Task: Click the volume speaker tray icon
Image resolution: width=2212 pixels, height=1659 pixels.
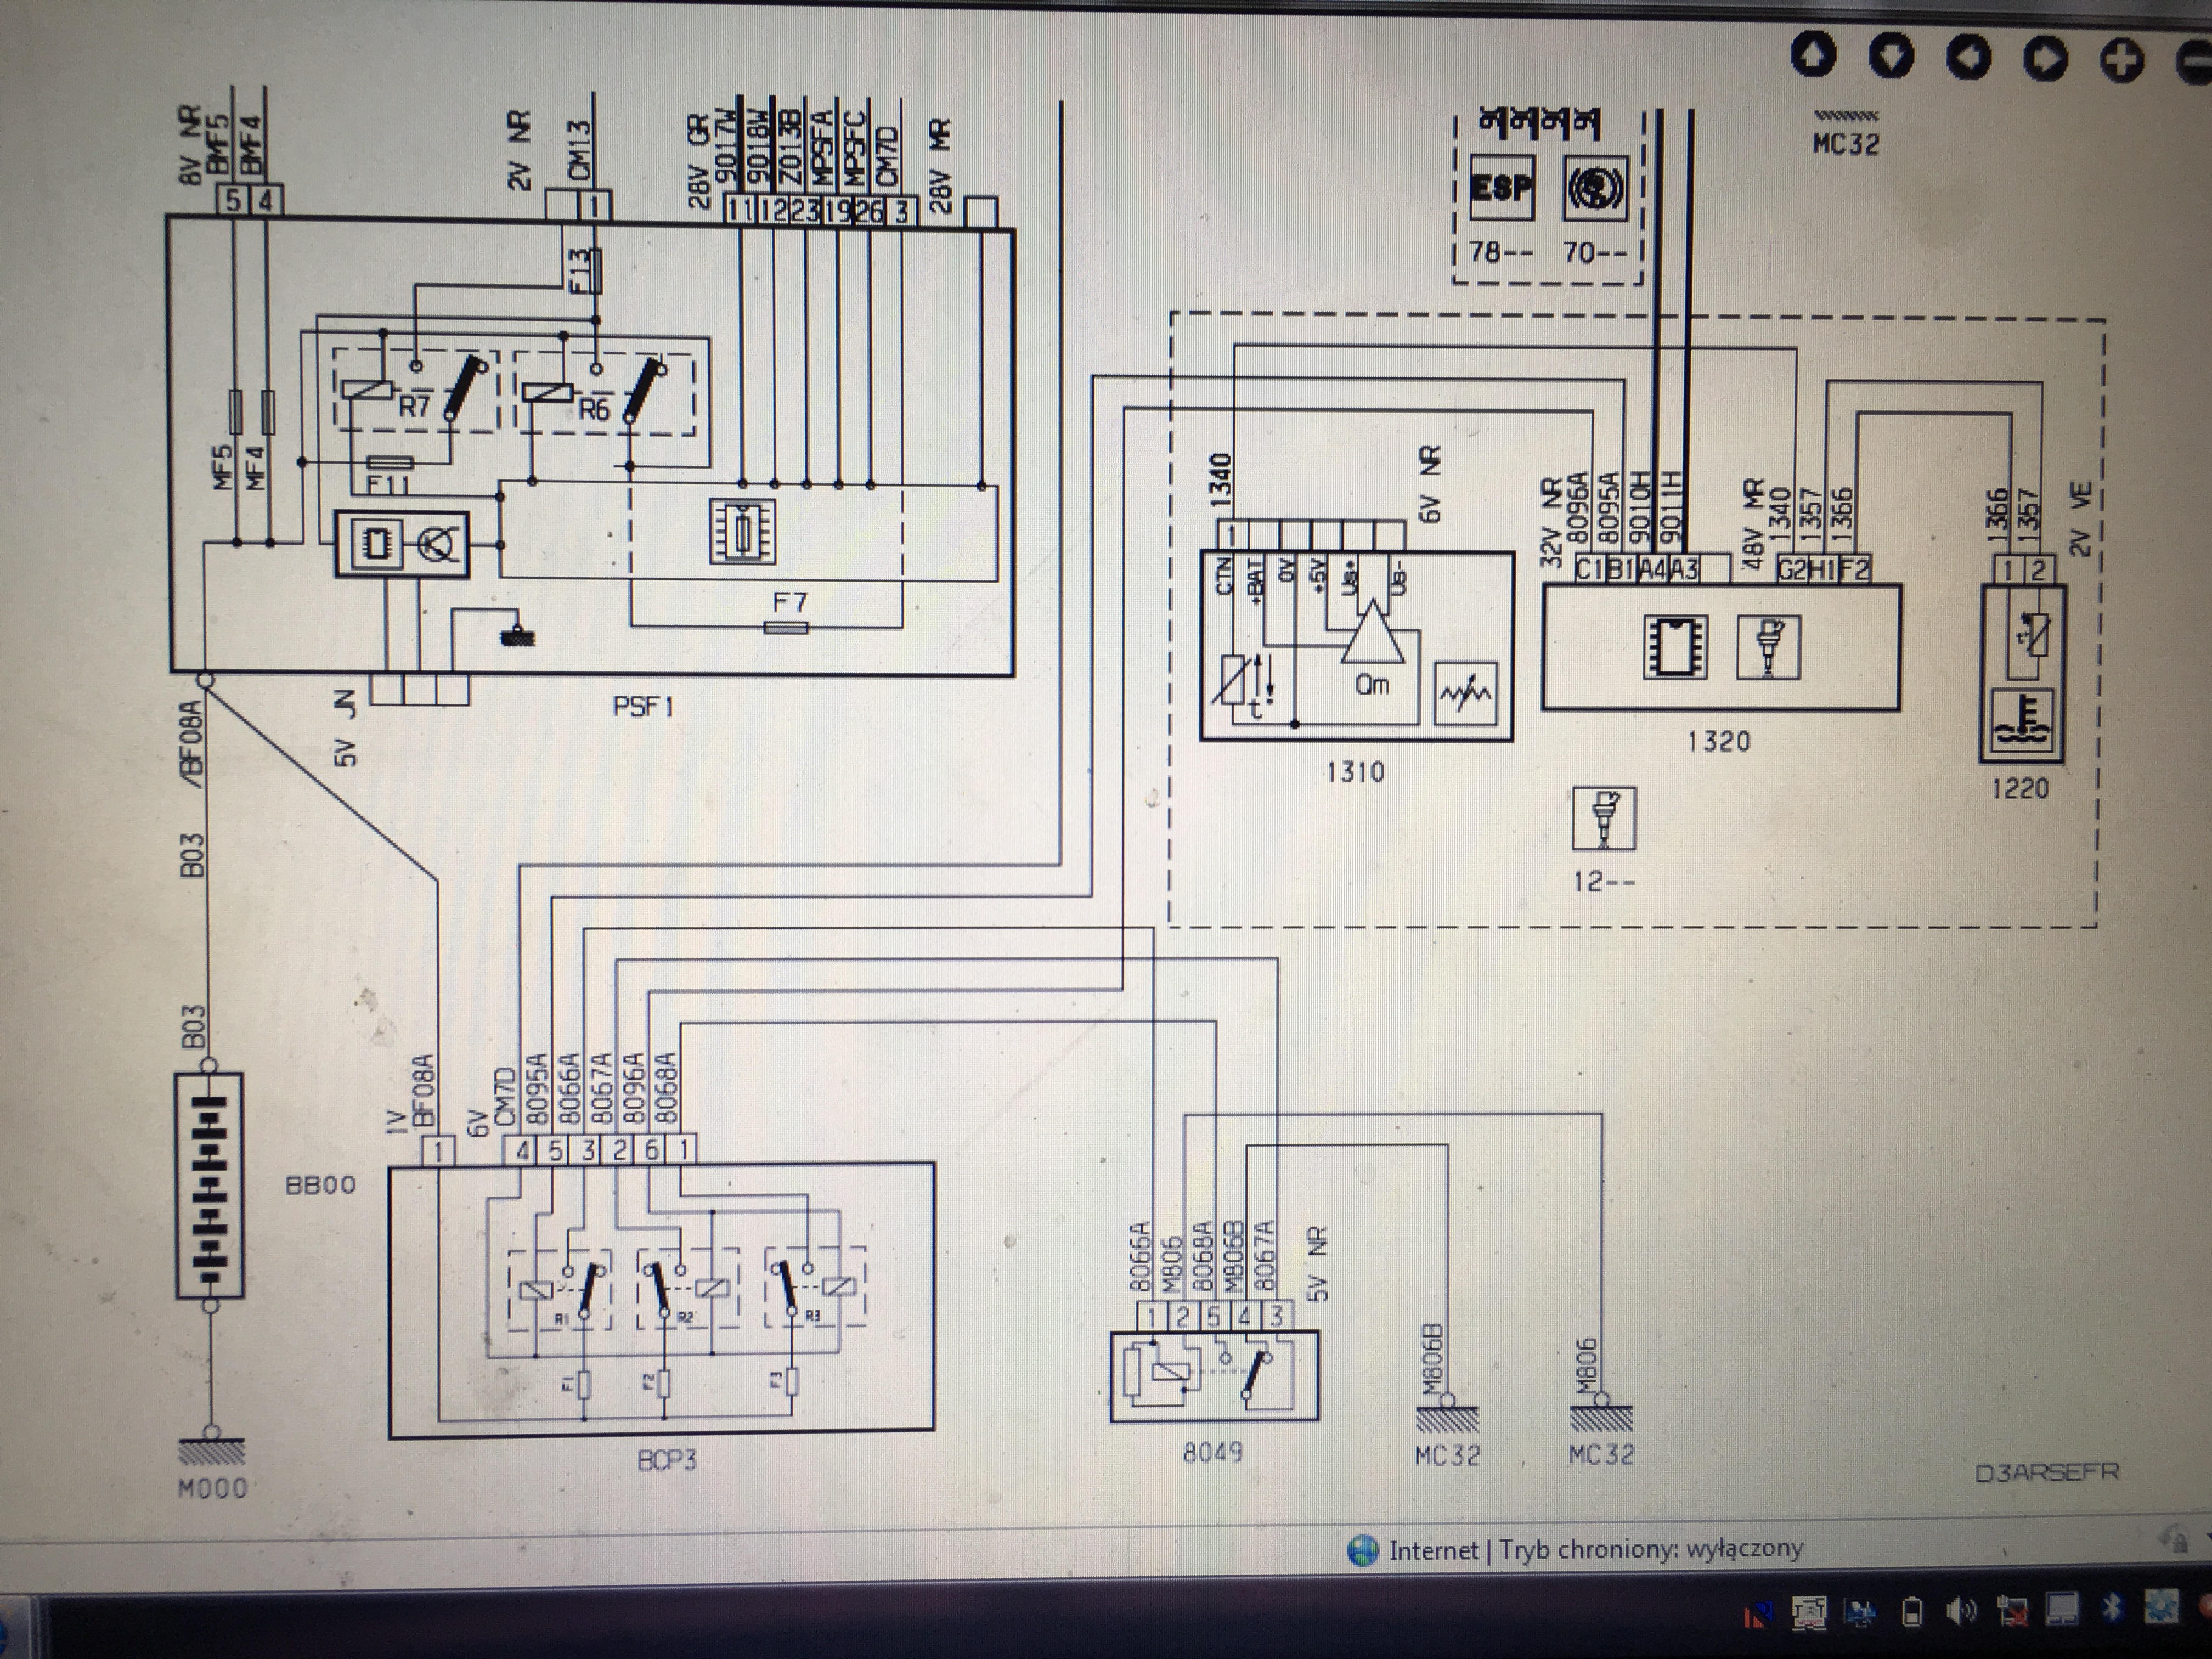Action: 1961,1611
